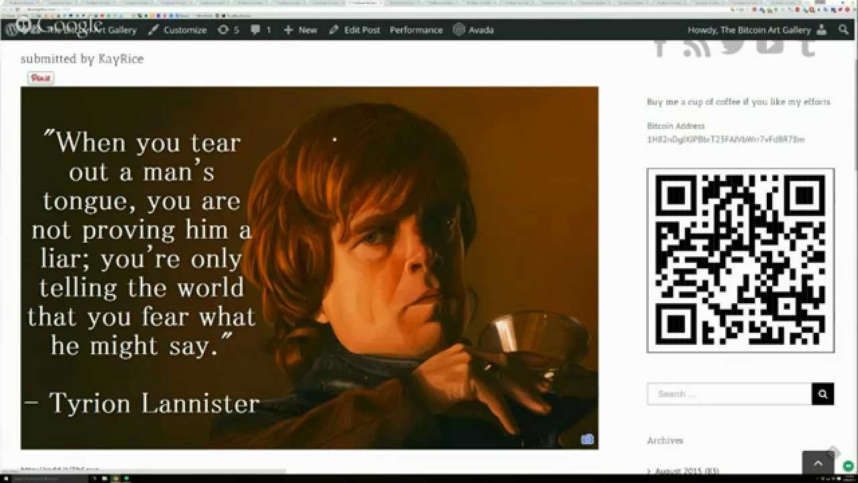
Task: Click the Facebook social icon in sidebar
Action: (661, 47)
